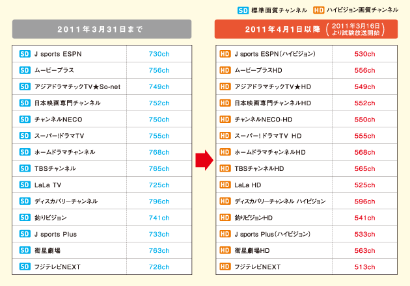The image size is (410, 286).
Task: Select the 568ch channel number
Action: point(364,152)
